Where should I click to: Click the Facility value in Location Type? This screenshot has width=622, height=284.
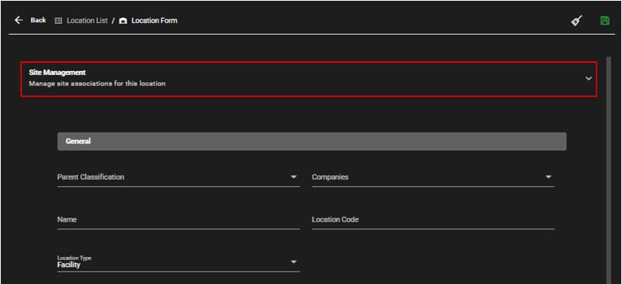coord(69,265)
